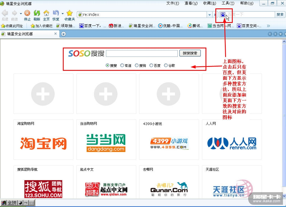Open the 当当网 dangdang.com tile
286x207 pixels.
pyautogui.click(x=106, y=140)
